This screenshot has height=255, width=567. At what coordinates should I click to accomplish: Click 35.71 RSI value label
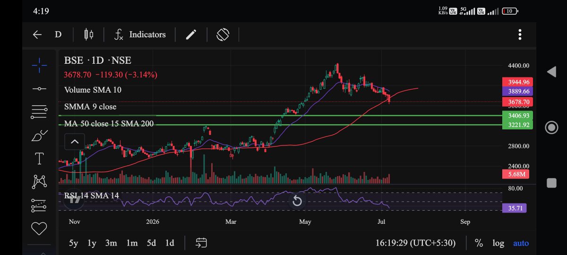coord(514,208)
